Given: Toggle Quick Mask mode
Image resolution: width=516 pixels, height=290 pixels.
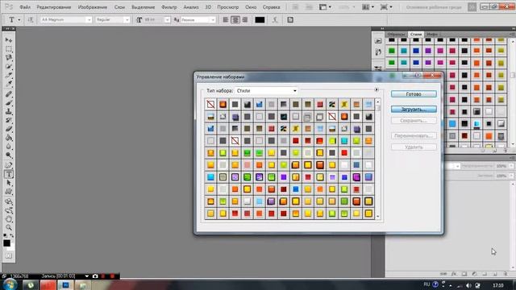Looking at the screenshot, I should point(9,256).
